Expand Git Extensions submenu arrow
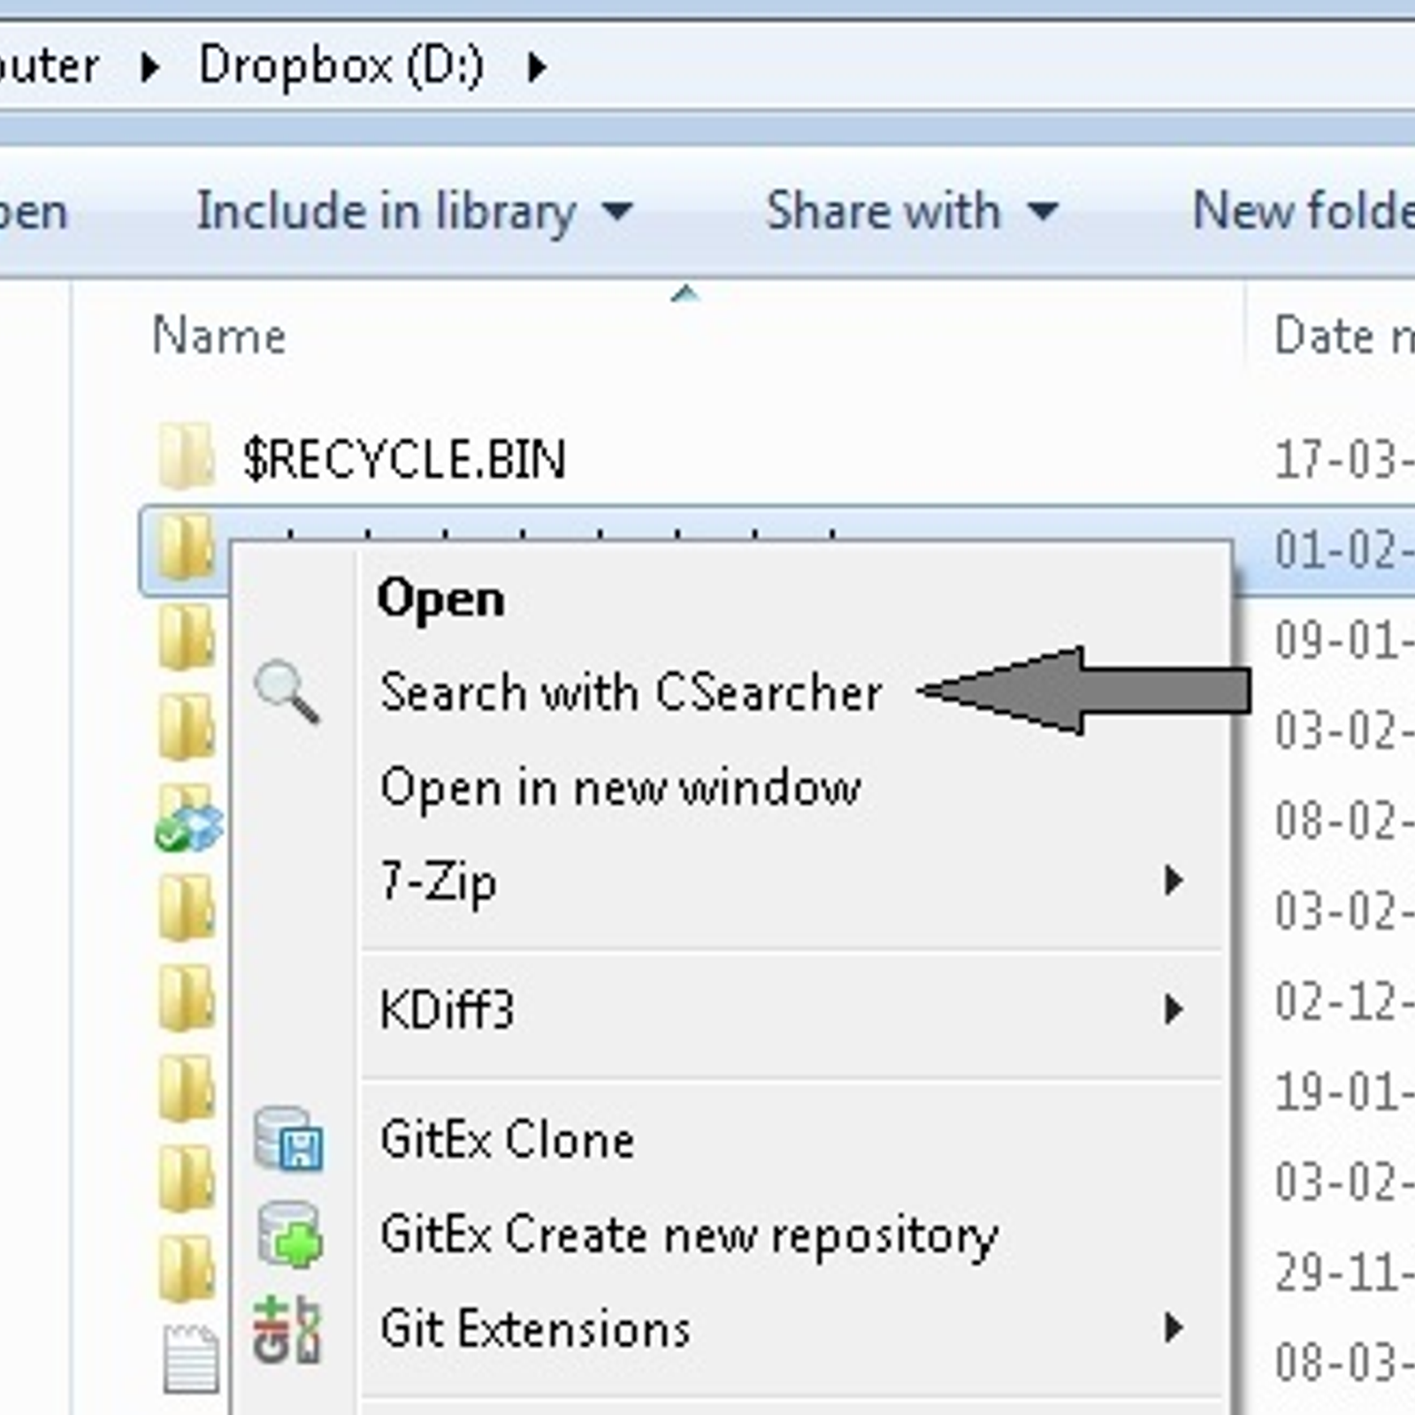Image resolution: width=1415 pixels, height=1415 pixels. click(1174, 1327)
